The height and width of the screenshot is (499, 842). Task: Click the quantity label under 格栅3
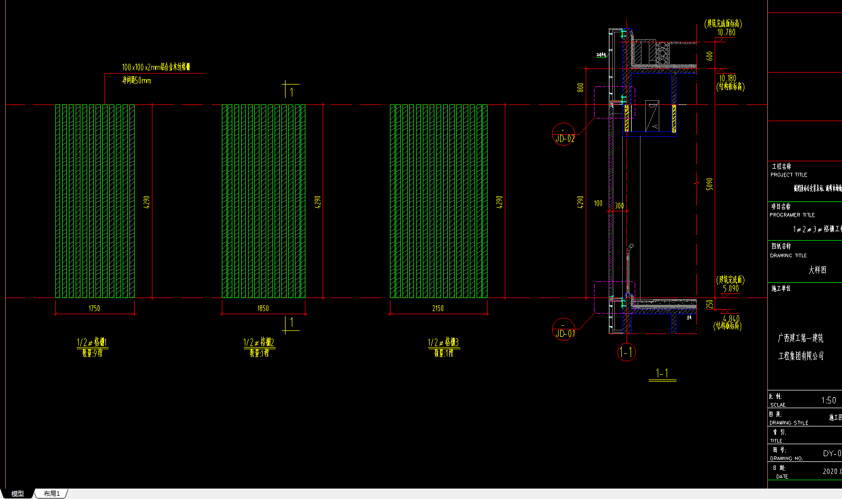tap(444, 353)
